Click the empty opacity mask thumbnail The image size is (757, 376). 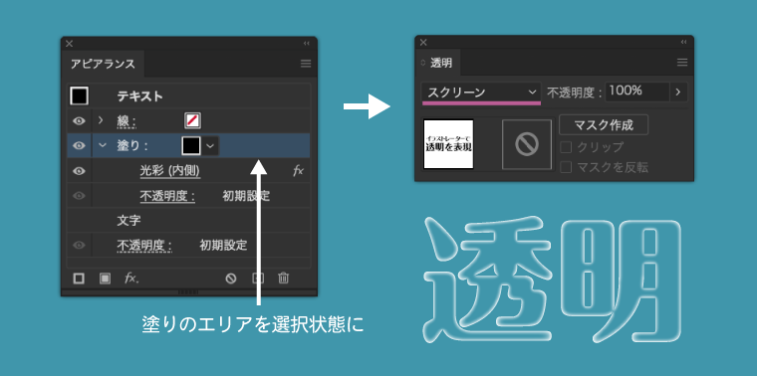point(527,144)
